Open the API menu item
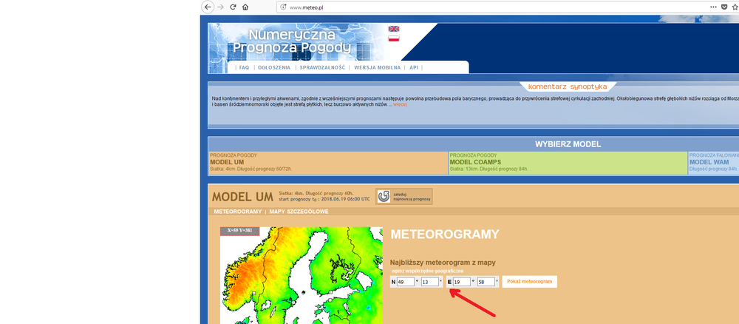Screen dimensions: 739x324 click(414, 68)
